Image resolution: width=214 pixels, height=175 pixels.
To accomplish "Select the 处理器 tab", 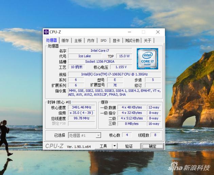I will 51,40.
